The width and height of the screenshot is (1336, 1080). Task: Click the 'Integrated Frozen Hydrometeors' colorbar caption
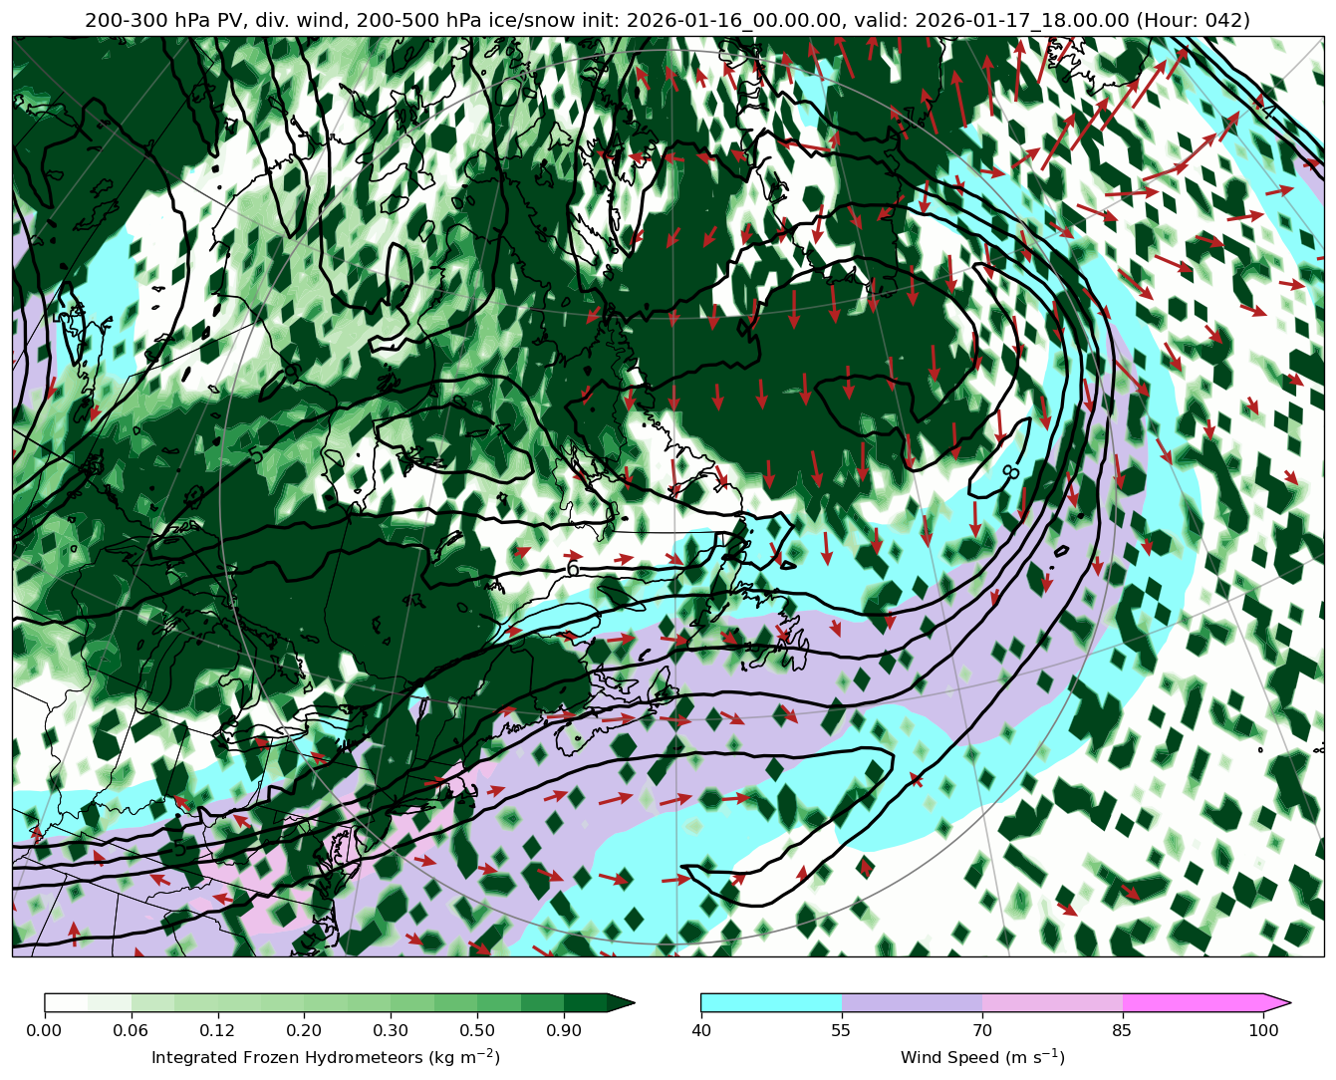(x=325, y=1057)
